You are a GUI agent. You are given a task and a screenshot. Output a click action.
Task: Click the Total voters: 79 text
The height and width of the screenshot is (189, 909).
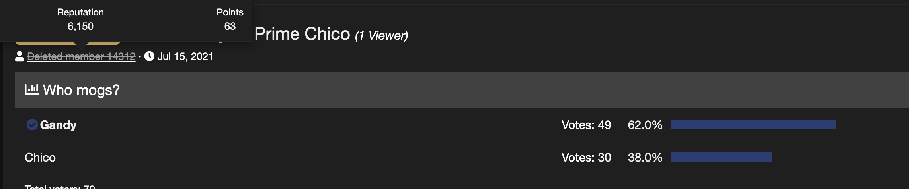point(60,187)
